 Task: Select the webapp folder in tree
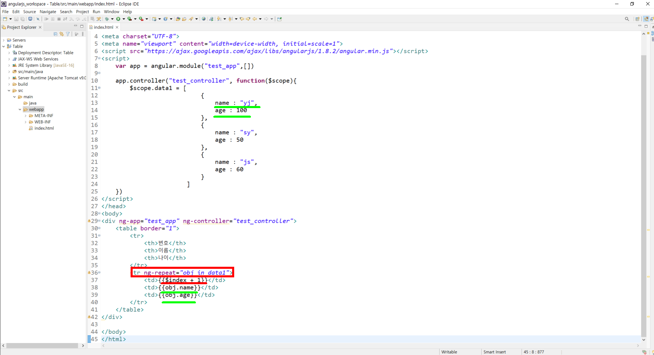[x=36, y=109]
